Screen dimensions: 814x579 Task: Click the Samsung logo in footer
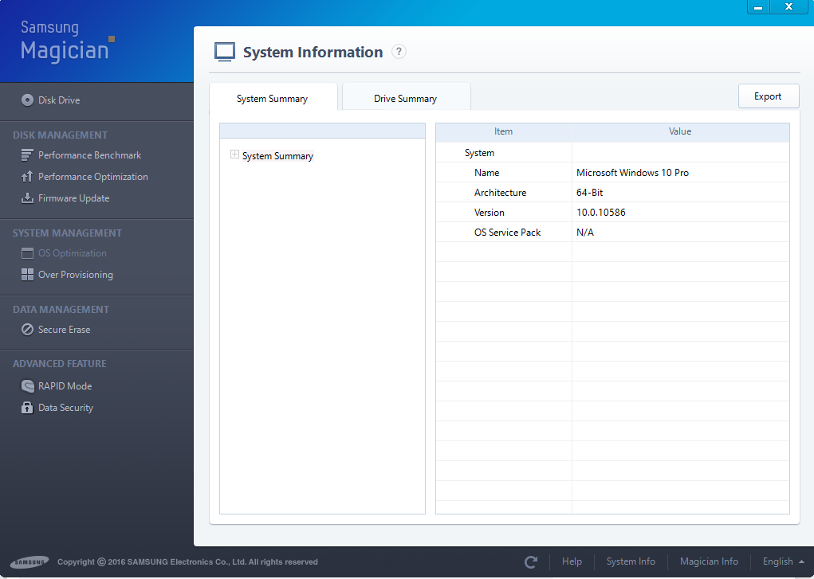coord(29,562)
